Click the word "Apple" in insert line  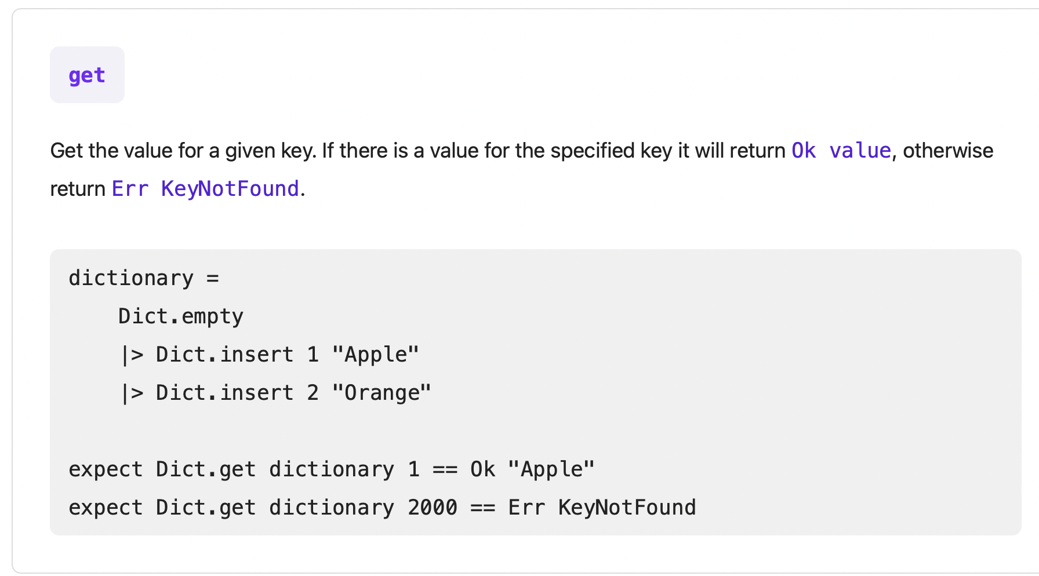(x=375, y=355)
